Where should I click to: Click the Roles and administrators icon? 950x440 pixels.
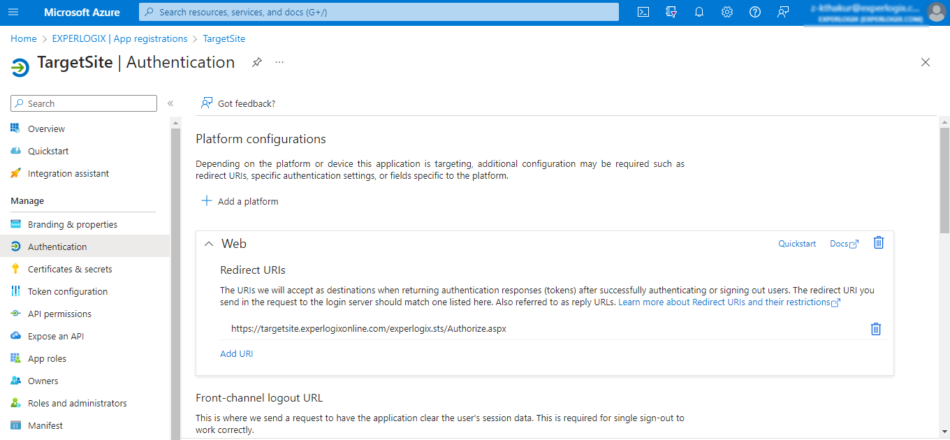pyautogui.click(x=15, y=403)
